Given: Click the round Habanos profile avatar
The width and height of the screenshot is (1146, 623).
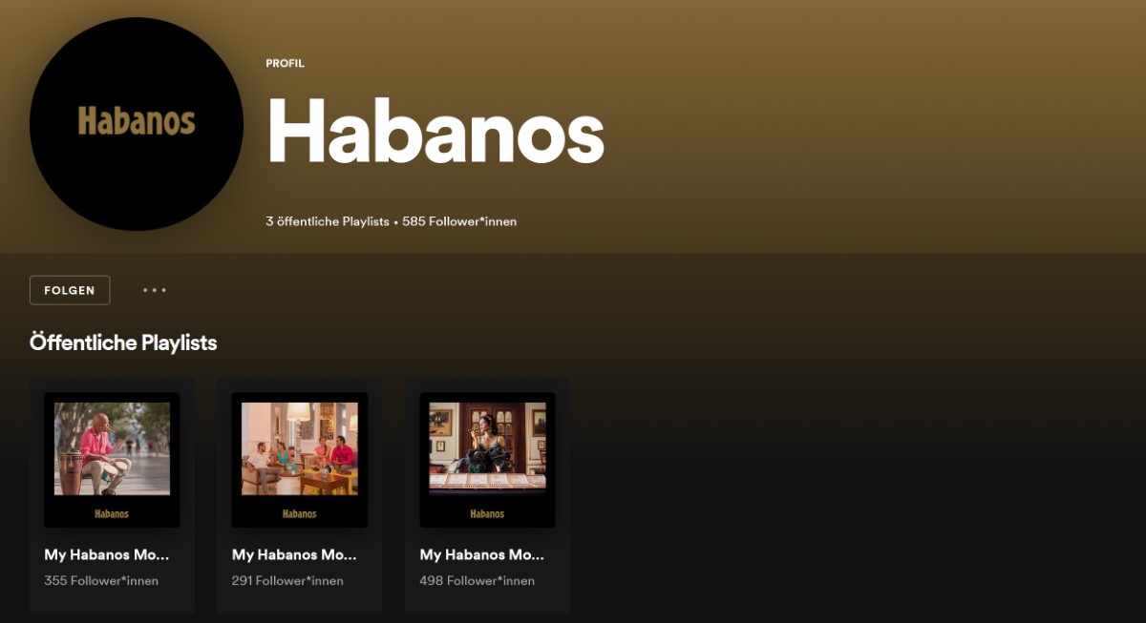Looking at the screenshot, I should click(x=137, y=124).
